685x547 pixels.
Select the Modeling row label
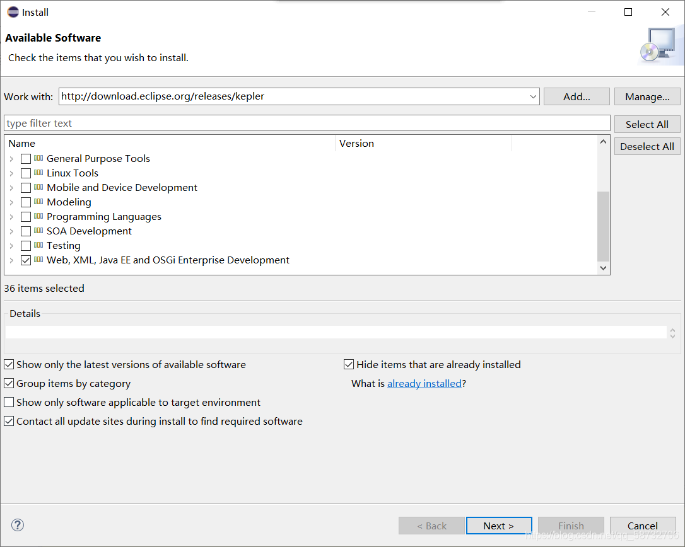coord(69,202)
